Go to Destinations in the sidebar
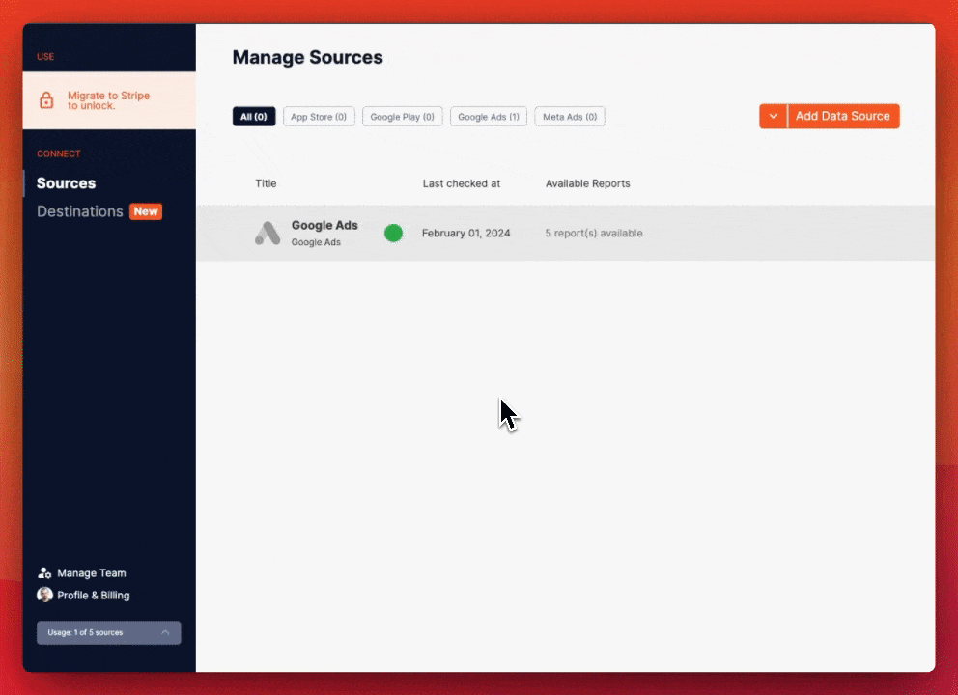The width and height of the screenshot is (958, 695). pos(80,211)
